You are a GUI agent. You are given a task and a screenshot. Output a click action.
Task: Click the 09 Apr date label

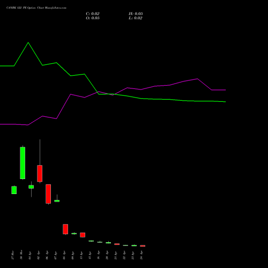coord(73,255)
